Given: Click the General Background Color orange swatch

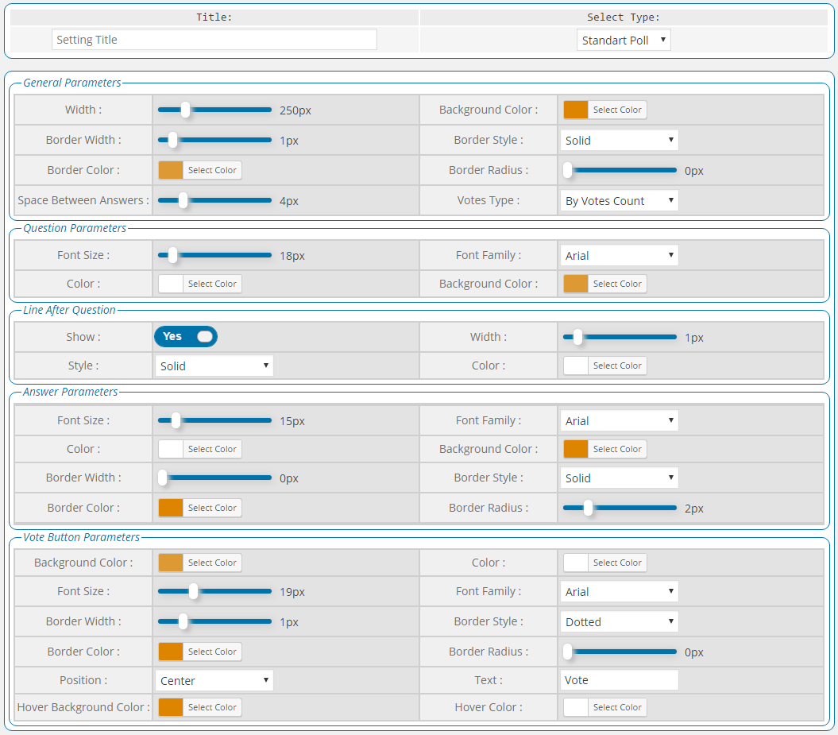Looking at the screenshot, I should (576, 110).
